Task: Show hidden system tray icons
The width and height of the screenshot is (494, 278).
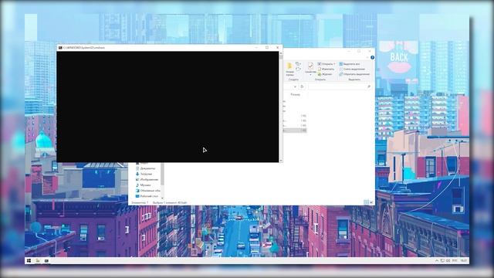Action: pos(437,261)
